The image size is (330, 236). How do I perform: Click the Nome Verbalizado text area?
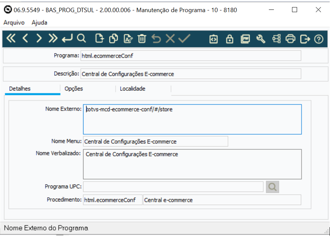pyautogui.click(x=192, y=164)
